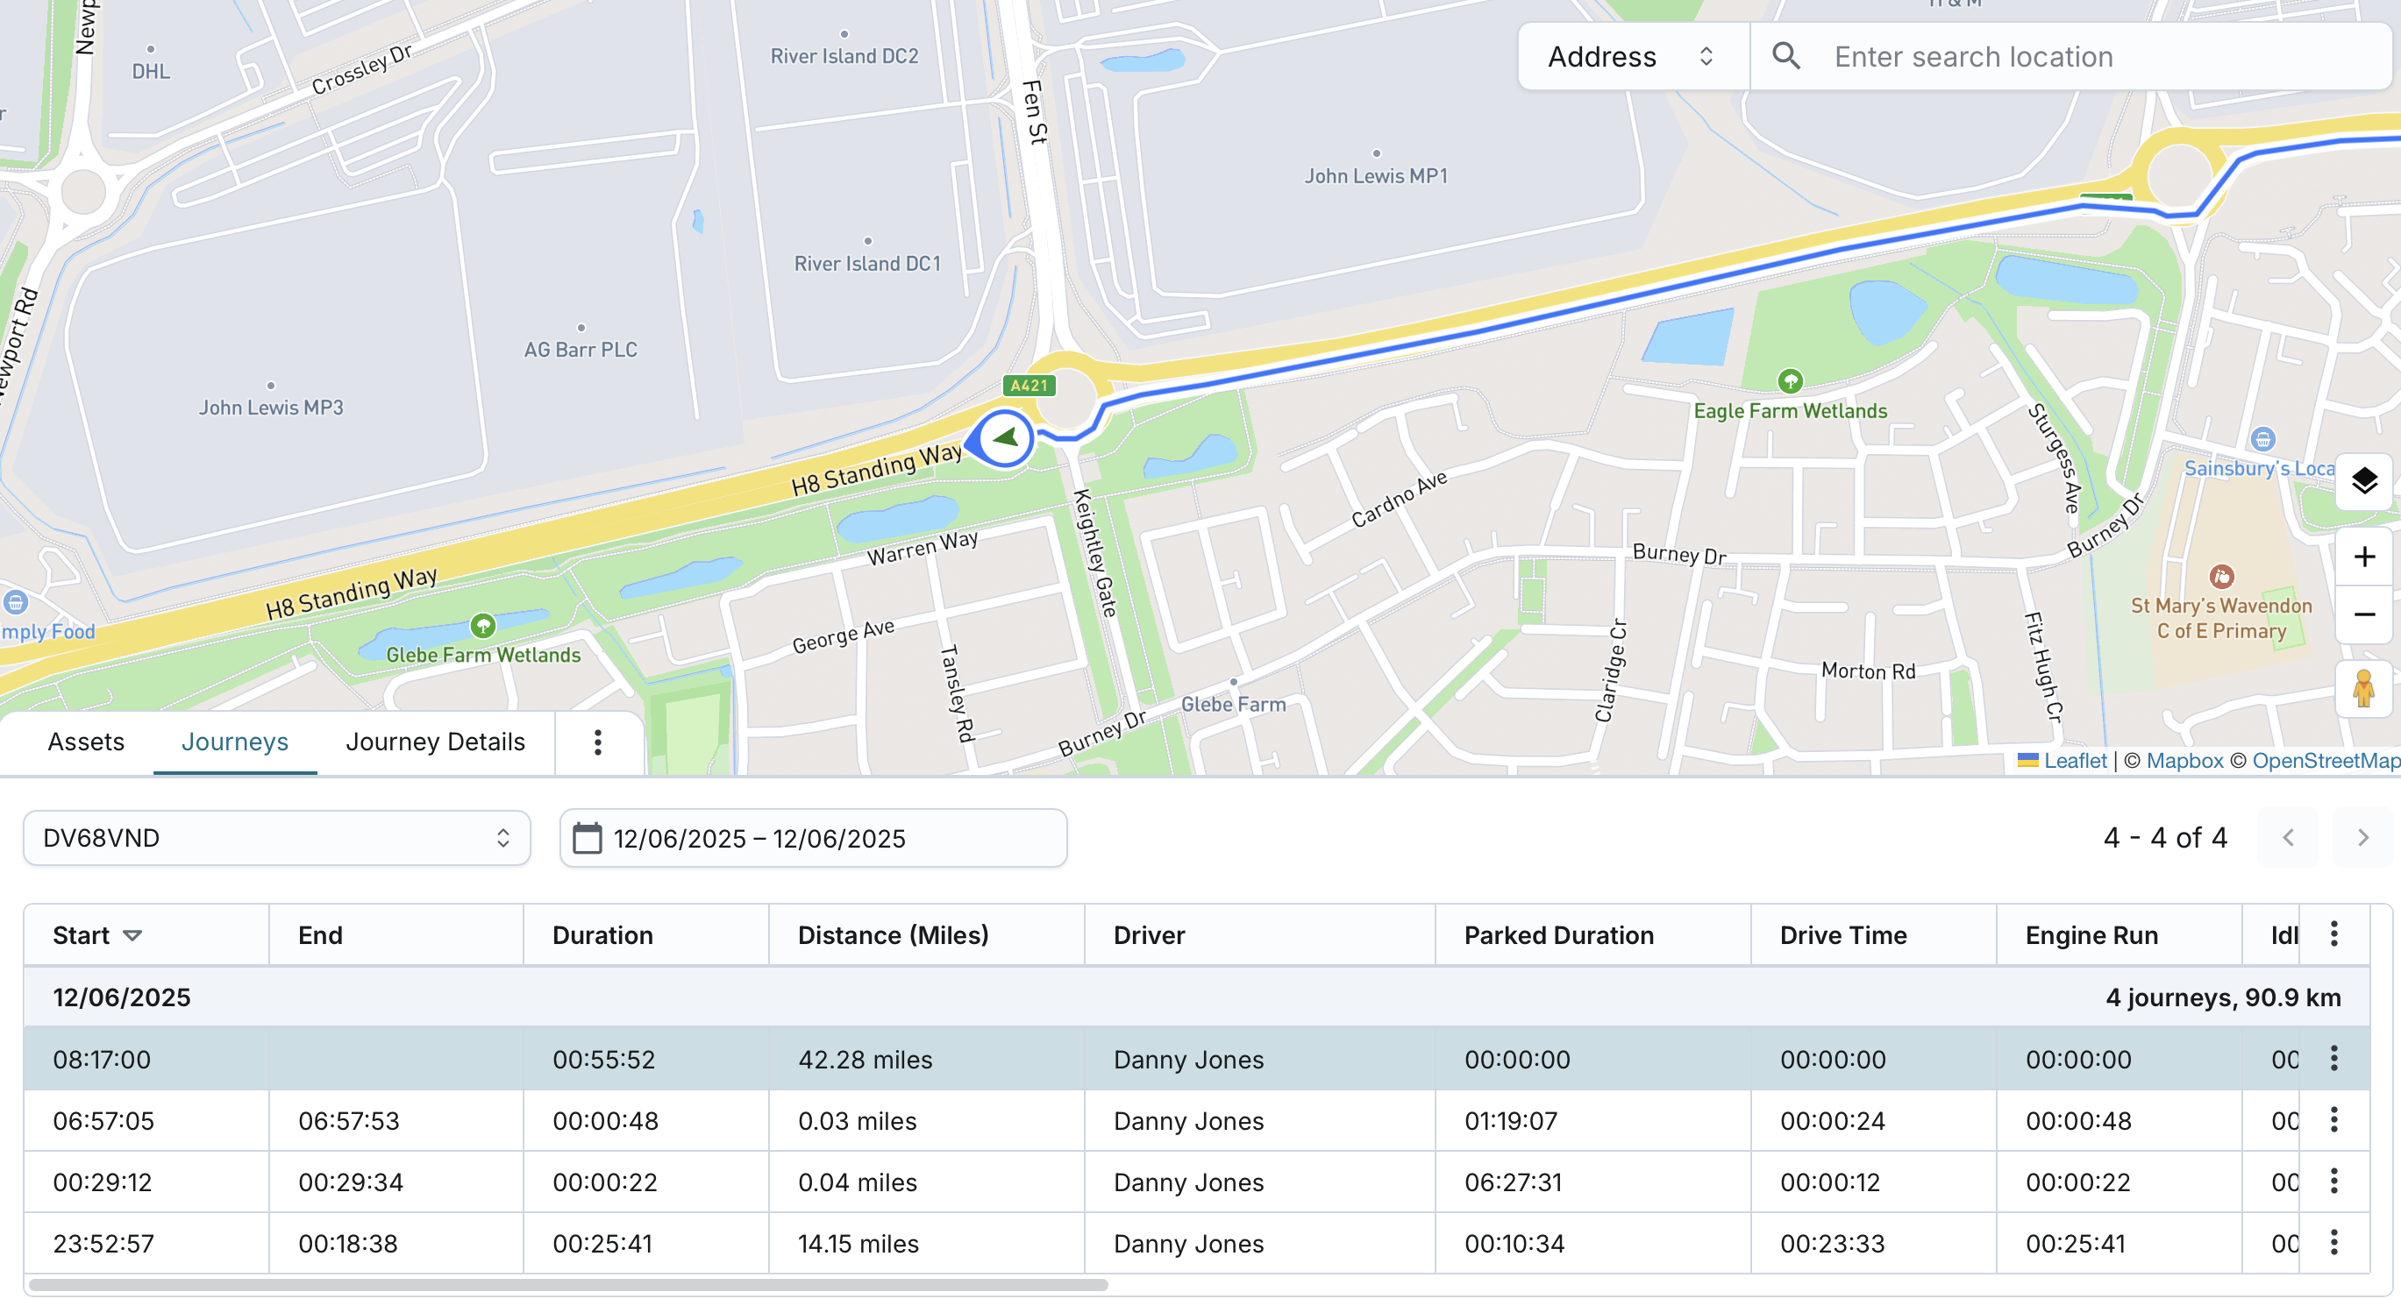
Task: Open the row actions menu for the 08:17:00 journey
Action: [x=2333, y=1059]
